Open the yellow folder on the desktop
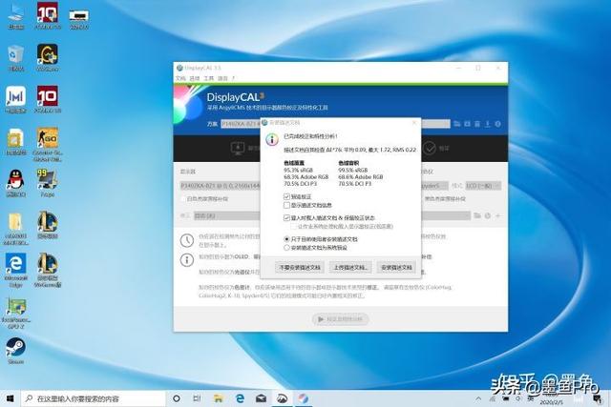This screenshot has height=407, width=611. (x=16, y=229)
